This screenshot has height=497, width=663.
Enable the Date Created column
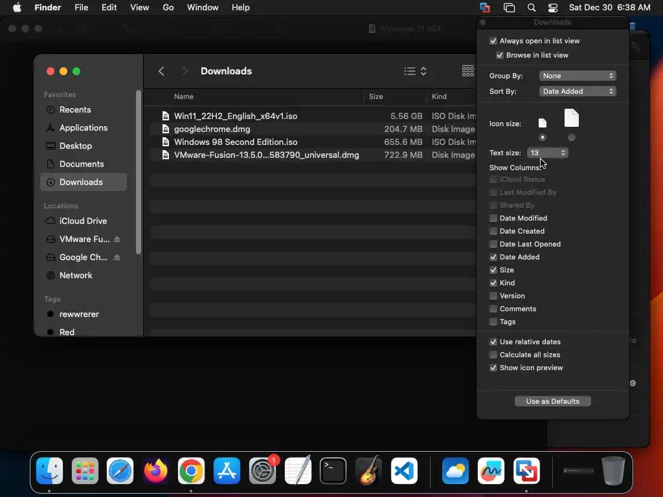(x=493, y=231)
